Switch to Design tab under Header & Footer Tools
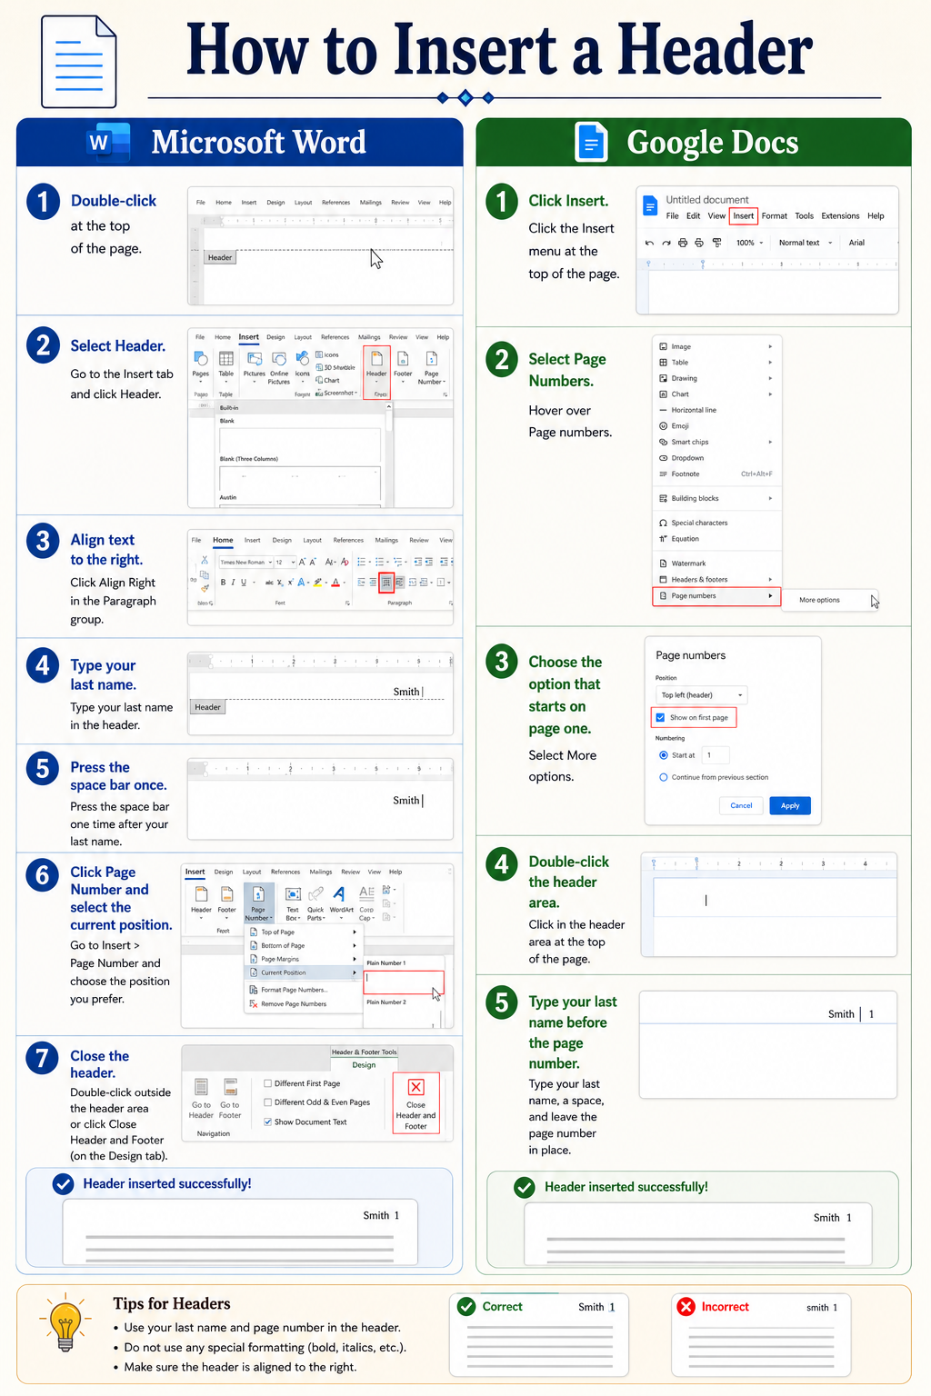The image size is (931, 1396). [364, 1065]
